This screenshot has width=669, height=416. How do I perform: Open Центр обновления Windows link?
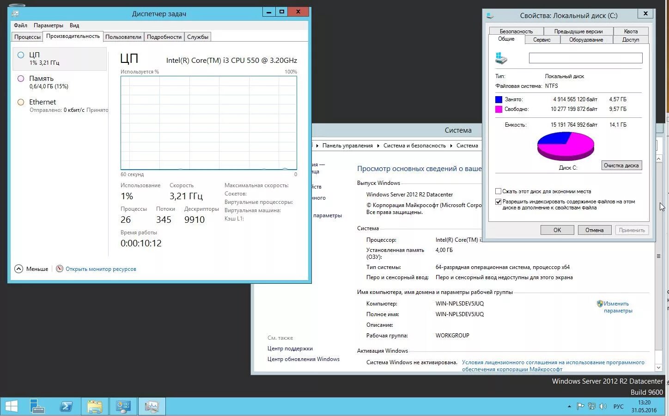tap(304, 359)
